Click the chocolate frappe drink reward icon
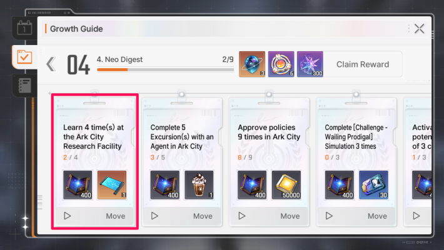This screenshot has width=444, height=250. click(x=199, y=185)
